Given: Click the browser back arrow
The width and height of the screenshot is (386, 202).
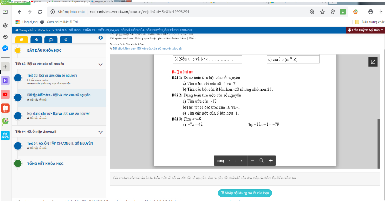Looking at the screenshot, I should point(20,12).
